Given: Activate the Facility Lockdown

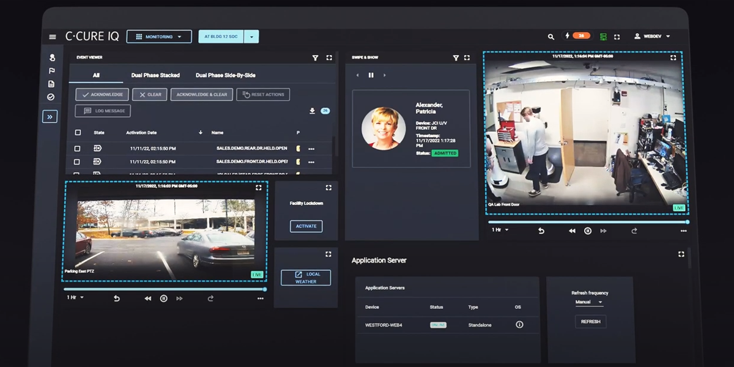Looking at the screenshot, I should tap(306, 226).
